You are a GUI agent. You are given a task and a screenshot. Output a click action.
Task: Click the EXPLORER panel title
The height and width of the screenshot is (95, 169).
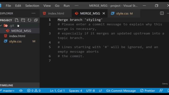click(x=6, y=13)
